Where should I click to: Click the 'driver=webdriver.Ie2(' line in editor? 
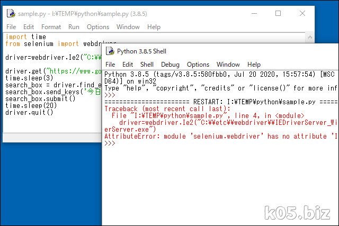click(53, 58)
